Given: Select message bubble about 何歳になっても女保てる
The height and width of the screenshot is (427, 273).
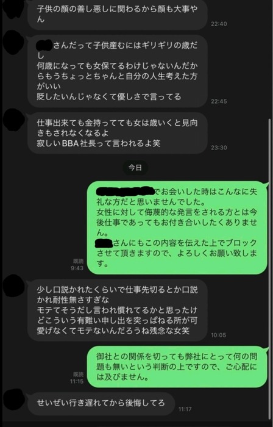Looking at the screenshot, I should click(x=118, y=71).
